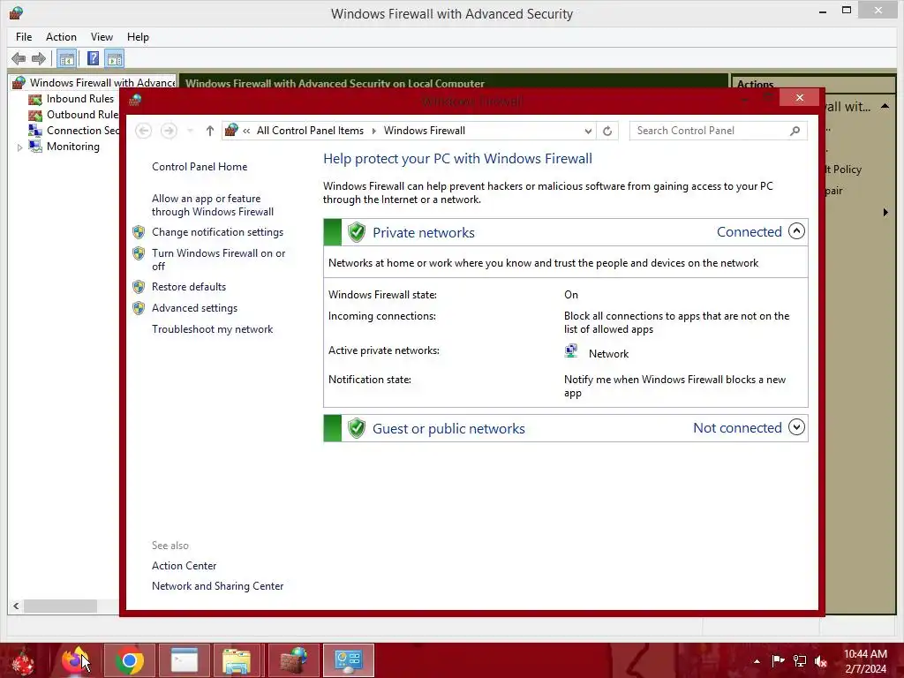Screen dimensions: 904x678
Task: Click the muted volume tray icon
Action: point(821,661)
